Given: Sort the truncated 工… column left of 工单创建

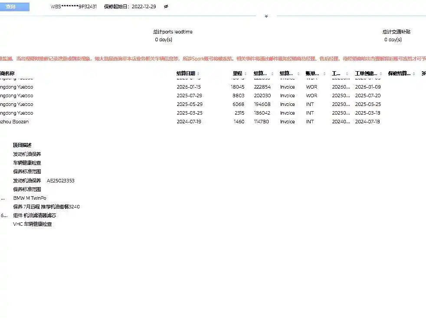Looking at the screenshot, I should pyautogui.click(x=345, y=74).
